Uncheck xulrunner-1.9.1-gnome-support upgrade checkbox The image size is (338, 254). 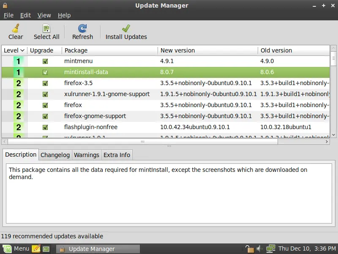(x=45, y=94)
